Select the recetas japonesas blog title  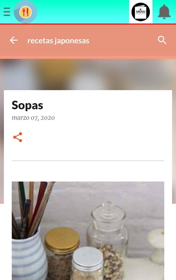click(58, 41)
